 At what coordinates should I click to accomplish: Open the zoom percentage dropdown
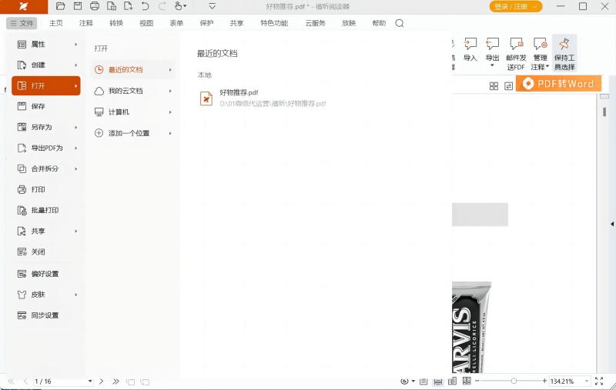coord(588,381)
